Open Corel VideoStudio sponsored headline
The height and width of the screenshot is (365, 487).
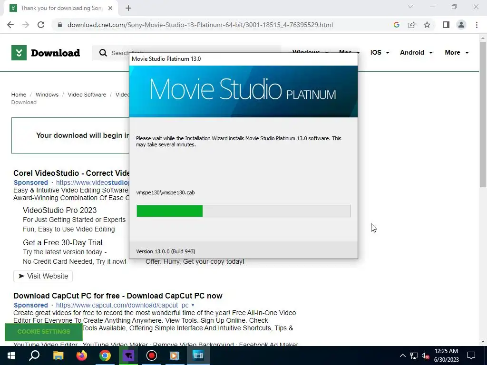click(71, 173)
